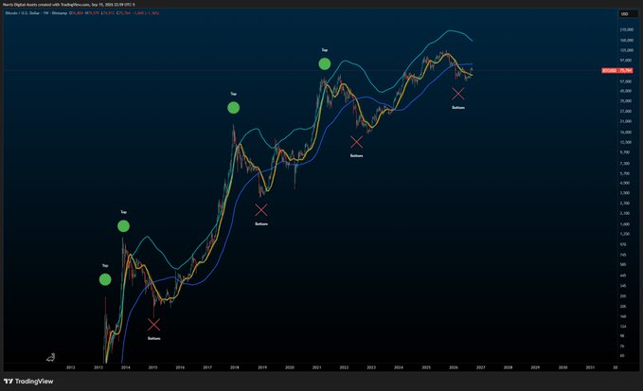Screen dimensions: 643x391
Task: Click the 97,000 price scale label
Action: pyautogui.click(x=626, y=61)
